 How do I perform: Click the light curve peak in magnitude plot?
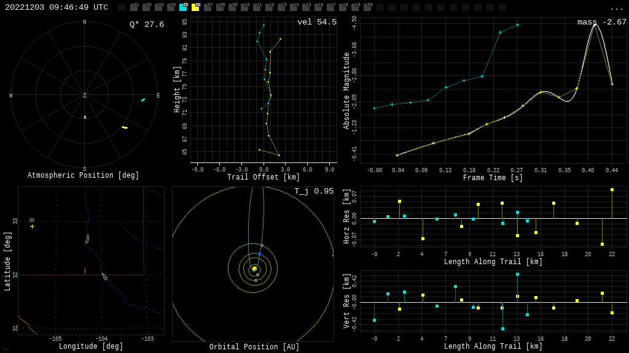tap(594, 25)
